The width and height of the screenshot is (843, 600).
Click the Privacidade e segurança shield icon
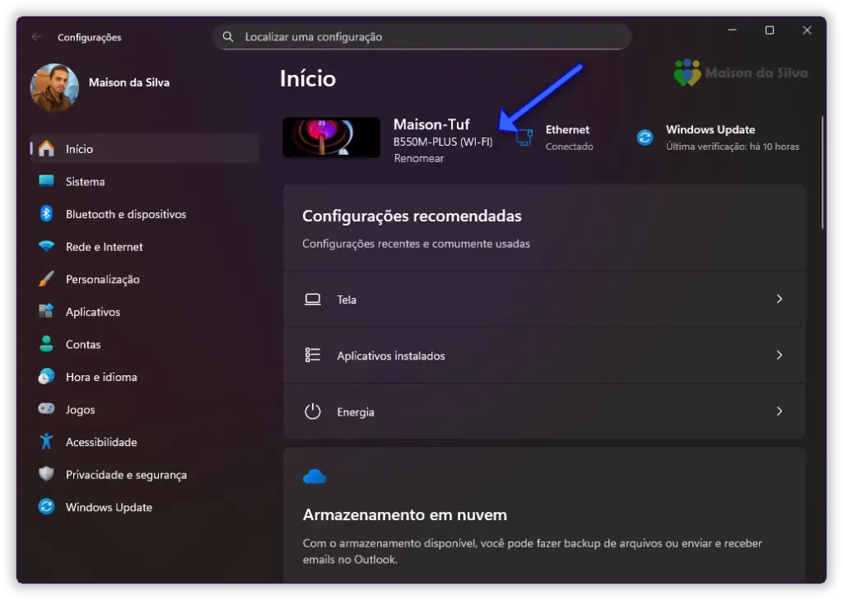[46, 475]
